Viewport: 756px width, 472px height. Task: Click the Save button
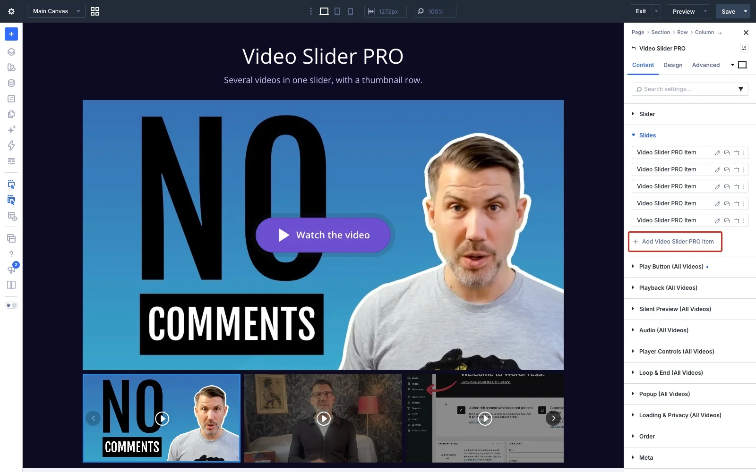click(728, 11)
